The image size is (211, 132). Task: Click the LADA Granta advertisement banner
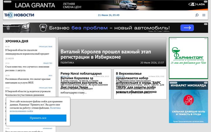tap(105, 5)
